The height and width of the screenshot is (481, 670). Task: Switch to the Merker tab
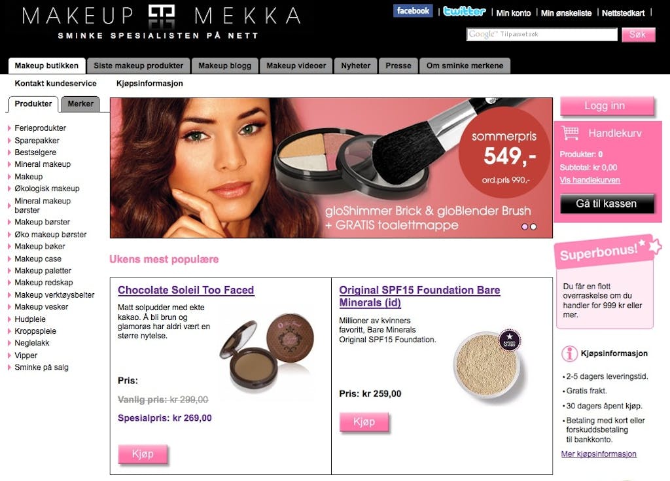click(x=80, y=104)
